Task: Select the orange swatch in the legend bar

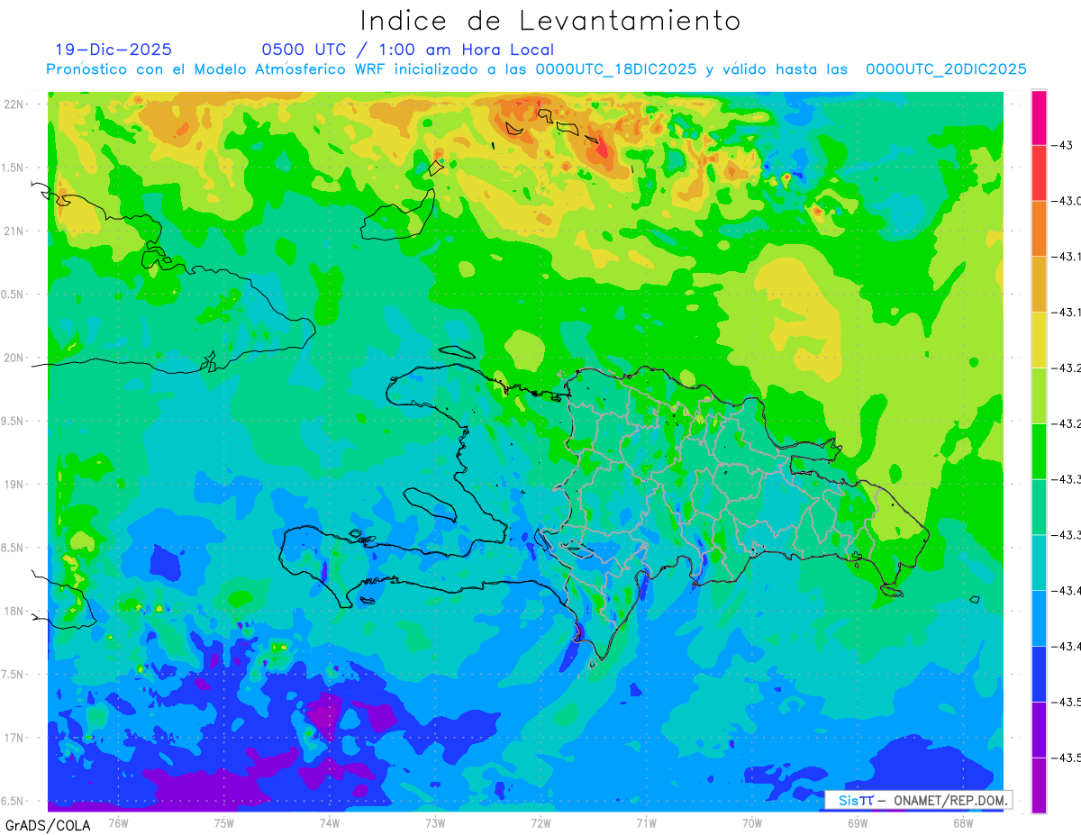Action: (x=1039, y=229)
